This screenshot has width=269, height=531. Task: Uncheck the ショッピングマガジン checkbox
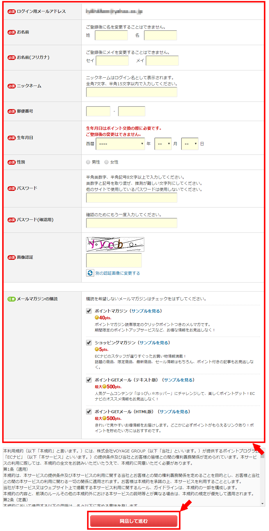coord(89,343)
